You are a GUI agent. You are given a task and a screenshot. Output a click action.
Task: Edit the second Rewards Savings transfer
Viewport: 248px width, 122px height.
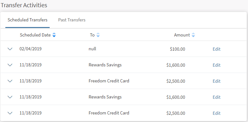(217, 97)
